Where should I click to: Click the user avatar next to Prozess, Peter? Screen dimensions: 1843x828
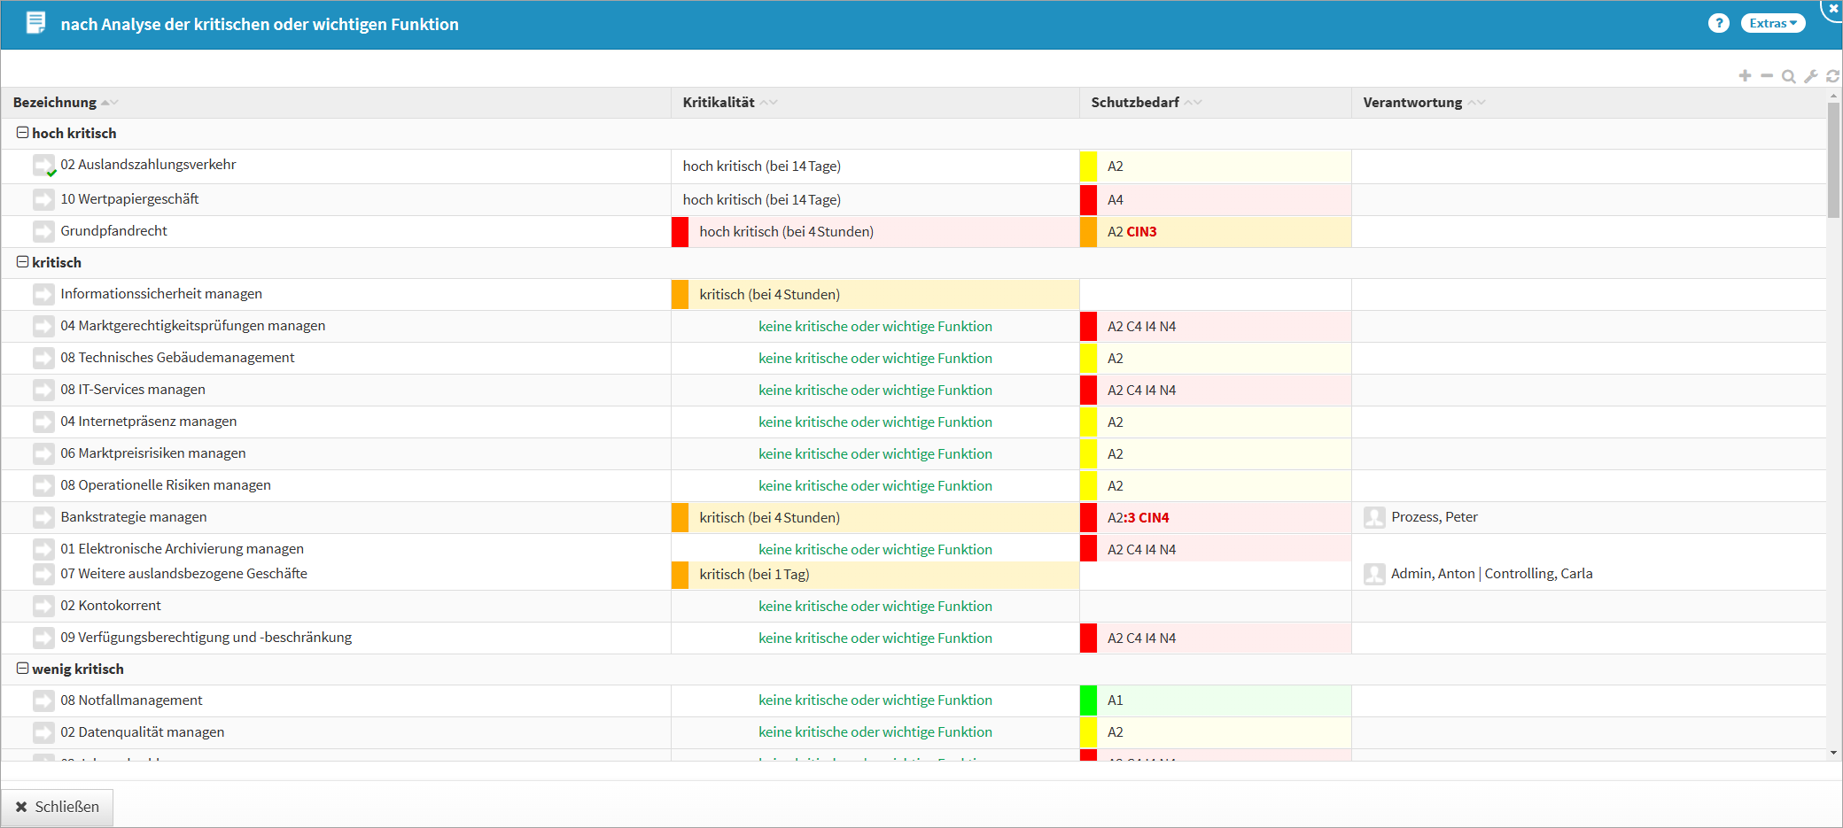(1374, 518)
